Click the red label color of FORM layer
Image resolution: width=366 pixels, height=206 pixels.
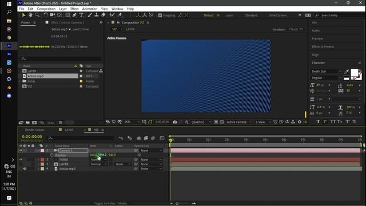42,160
